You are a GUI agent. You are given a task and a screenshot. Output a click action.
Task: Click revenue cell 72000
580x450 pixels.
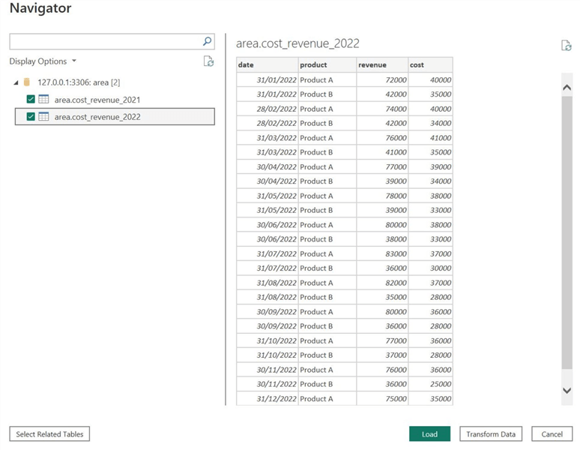pyautogui.click(x=382, y=80)
